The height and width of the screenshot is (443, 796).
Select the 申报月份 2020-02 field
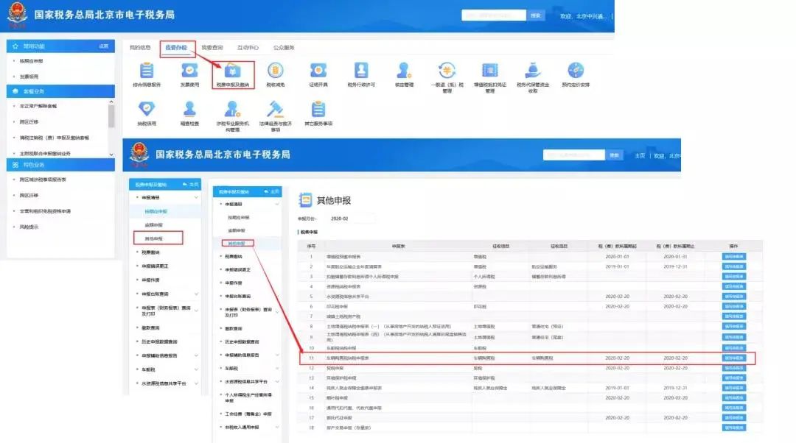[x=352, y=219]
